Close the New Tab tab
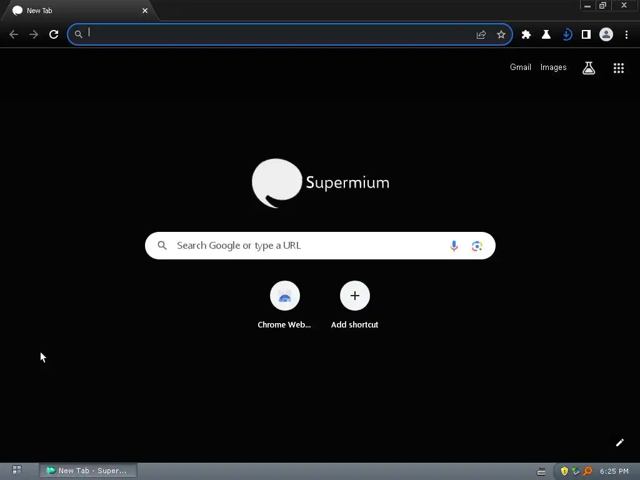Viewport: 640px width, 480px height. click(145, 11)
